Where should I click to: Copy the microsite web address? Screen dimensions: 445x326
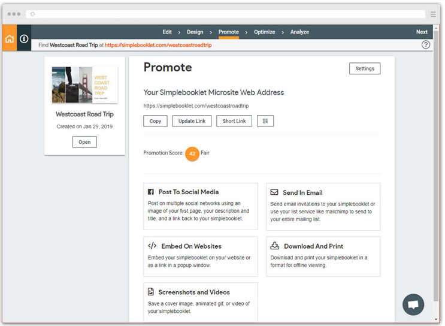click(x=155, y=121)
